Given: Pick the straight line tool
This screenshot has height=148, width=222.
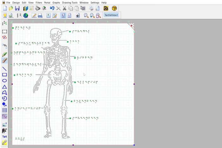Looking at the screenshot, I should [4, 69].
